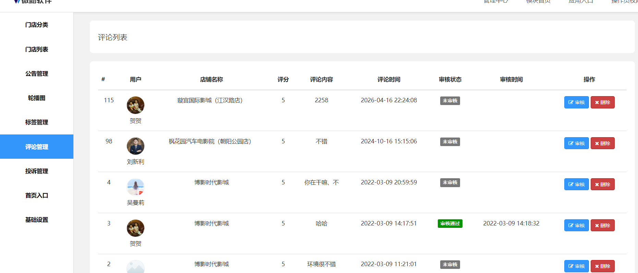Screen dimensions: 638x273
Task: Open the 轮播图 section
Action: click(37, 98)
